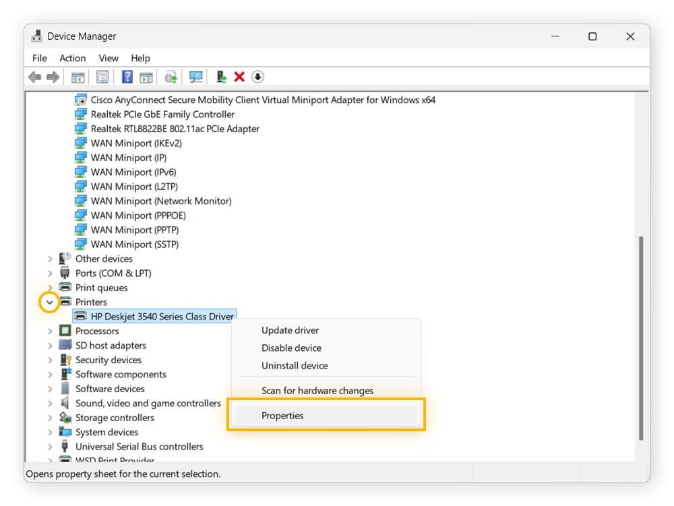Collapse the Printers category

(x=49, y=302)
